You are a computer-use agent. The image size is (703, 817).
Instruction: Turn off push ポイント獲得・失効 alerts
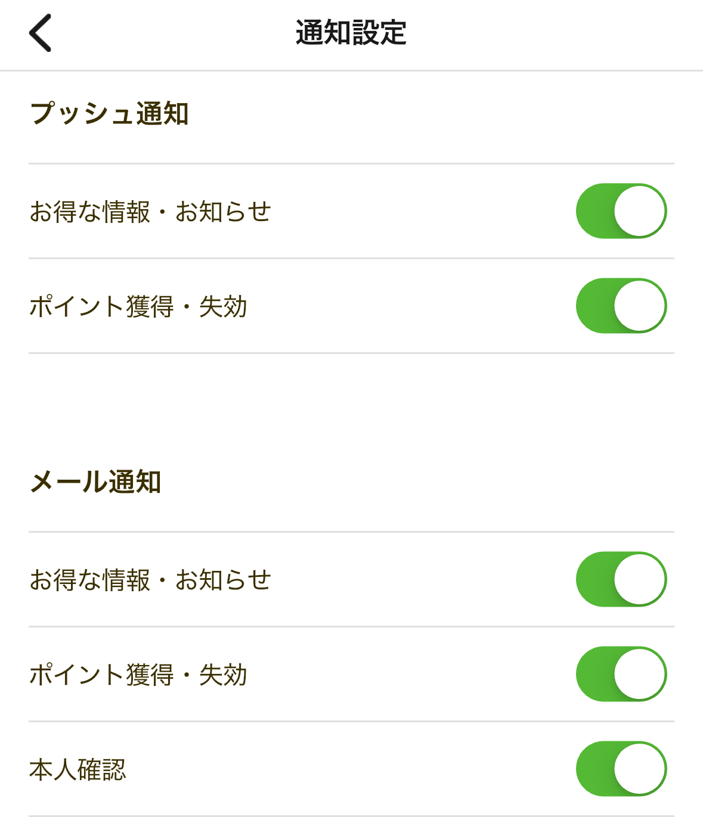click(x=621, y=306)
